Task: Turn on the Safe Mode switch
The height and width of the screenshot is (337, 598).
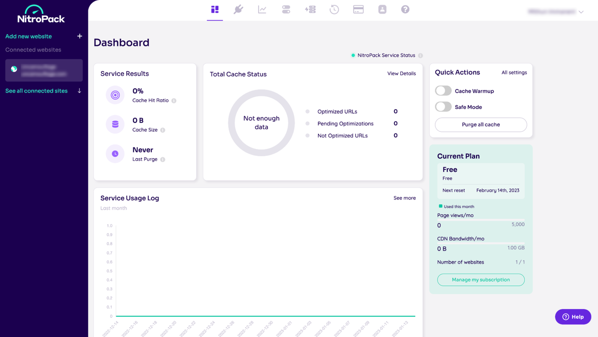Action: coord(443,107)
